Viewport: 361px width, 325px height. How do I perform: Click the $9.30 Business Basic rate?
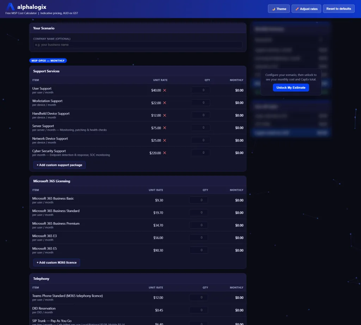[x=159, y=200]
